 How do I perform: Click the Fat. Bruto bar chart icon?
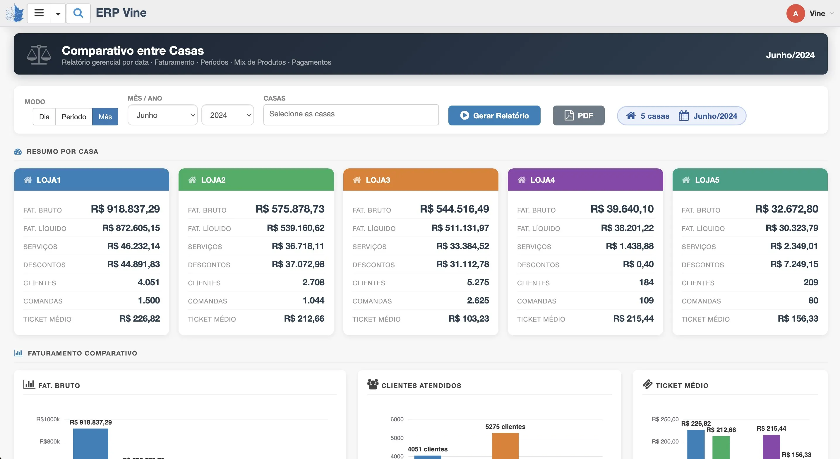click(29, 384)
